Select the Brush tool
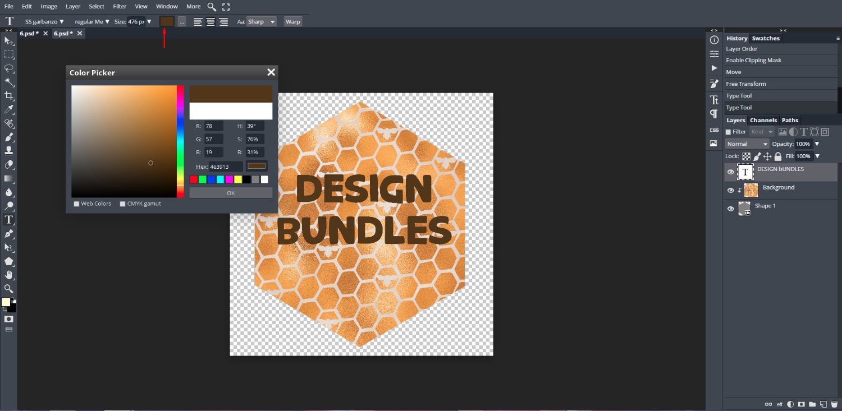 point(9,137)
